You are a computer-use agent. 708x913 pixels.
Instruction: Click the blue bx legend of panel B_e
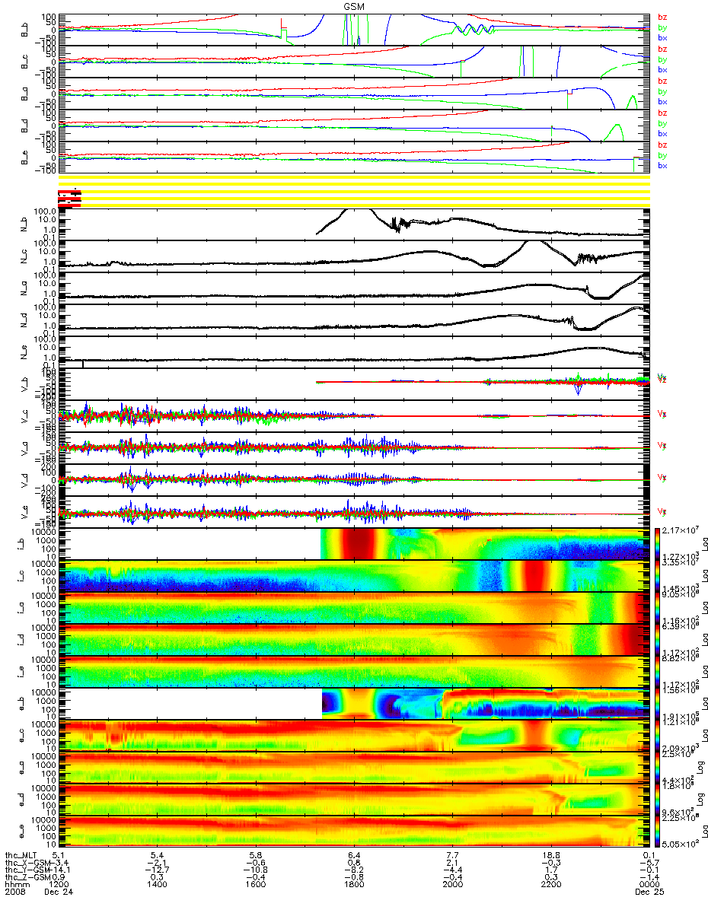pos(662,166)
